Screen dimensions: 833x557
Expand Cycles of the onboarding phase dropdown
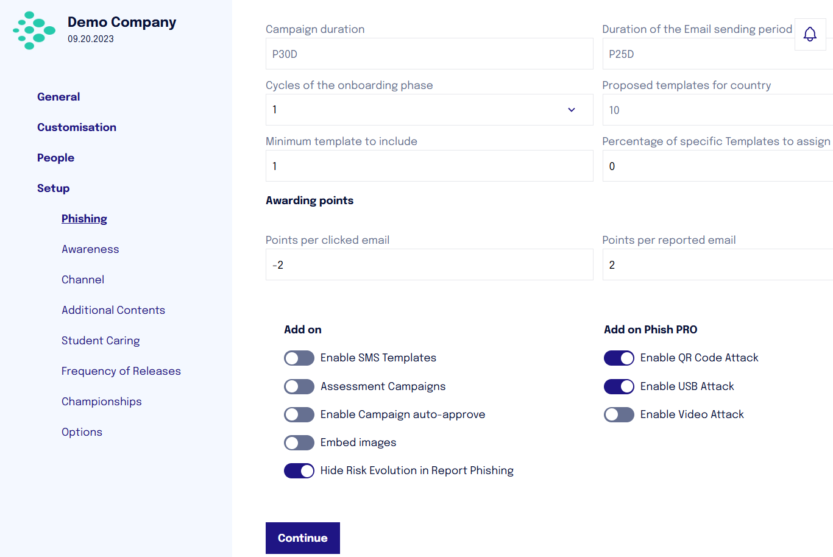point(429,110)
